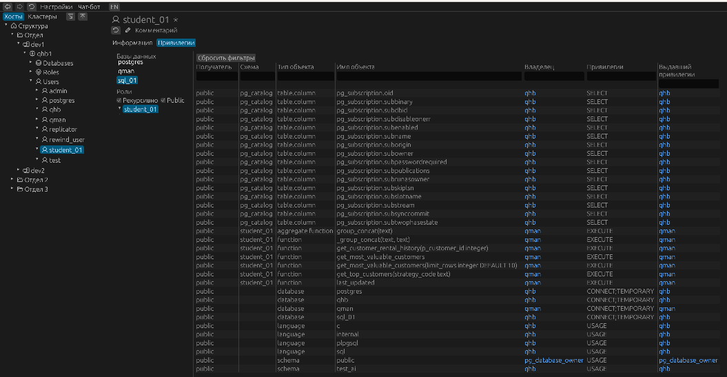Switch interface language with EN button
Image resolution: width=727 pixels, height=377 pixels.
[114, 6]
